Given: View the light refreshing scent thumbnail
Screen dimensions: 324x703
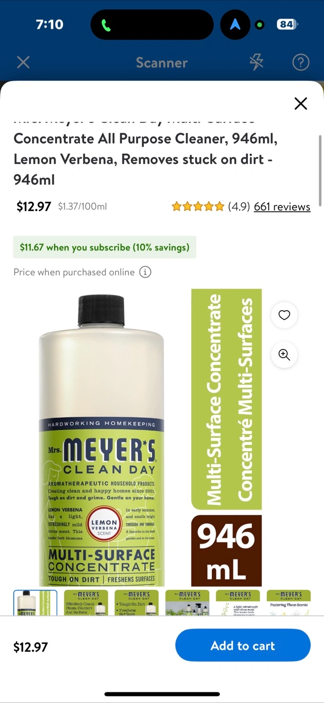Looking at the screenshot, I should [x=238, y=603].
